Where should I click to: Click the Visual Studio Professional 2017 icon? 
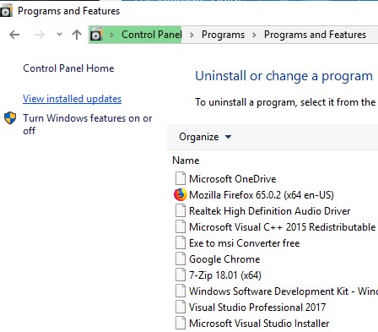(x=181, y=307)
